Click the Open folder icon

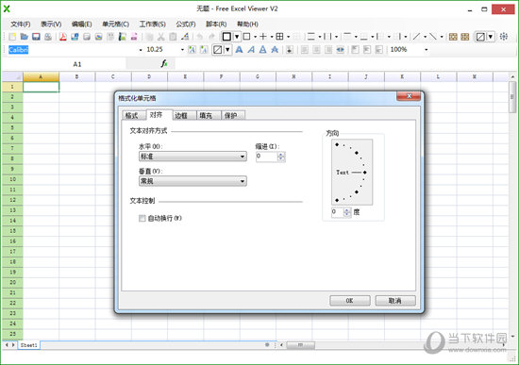(25, 37)
